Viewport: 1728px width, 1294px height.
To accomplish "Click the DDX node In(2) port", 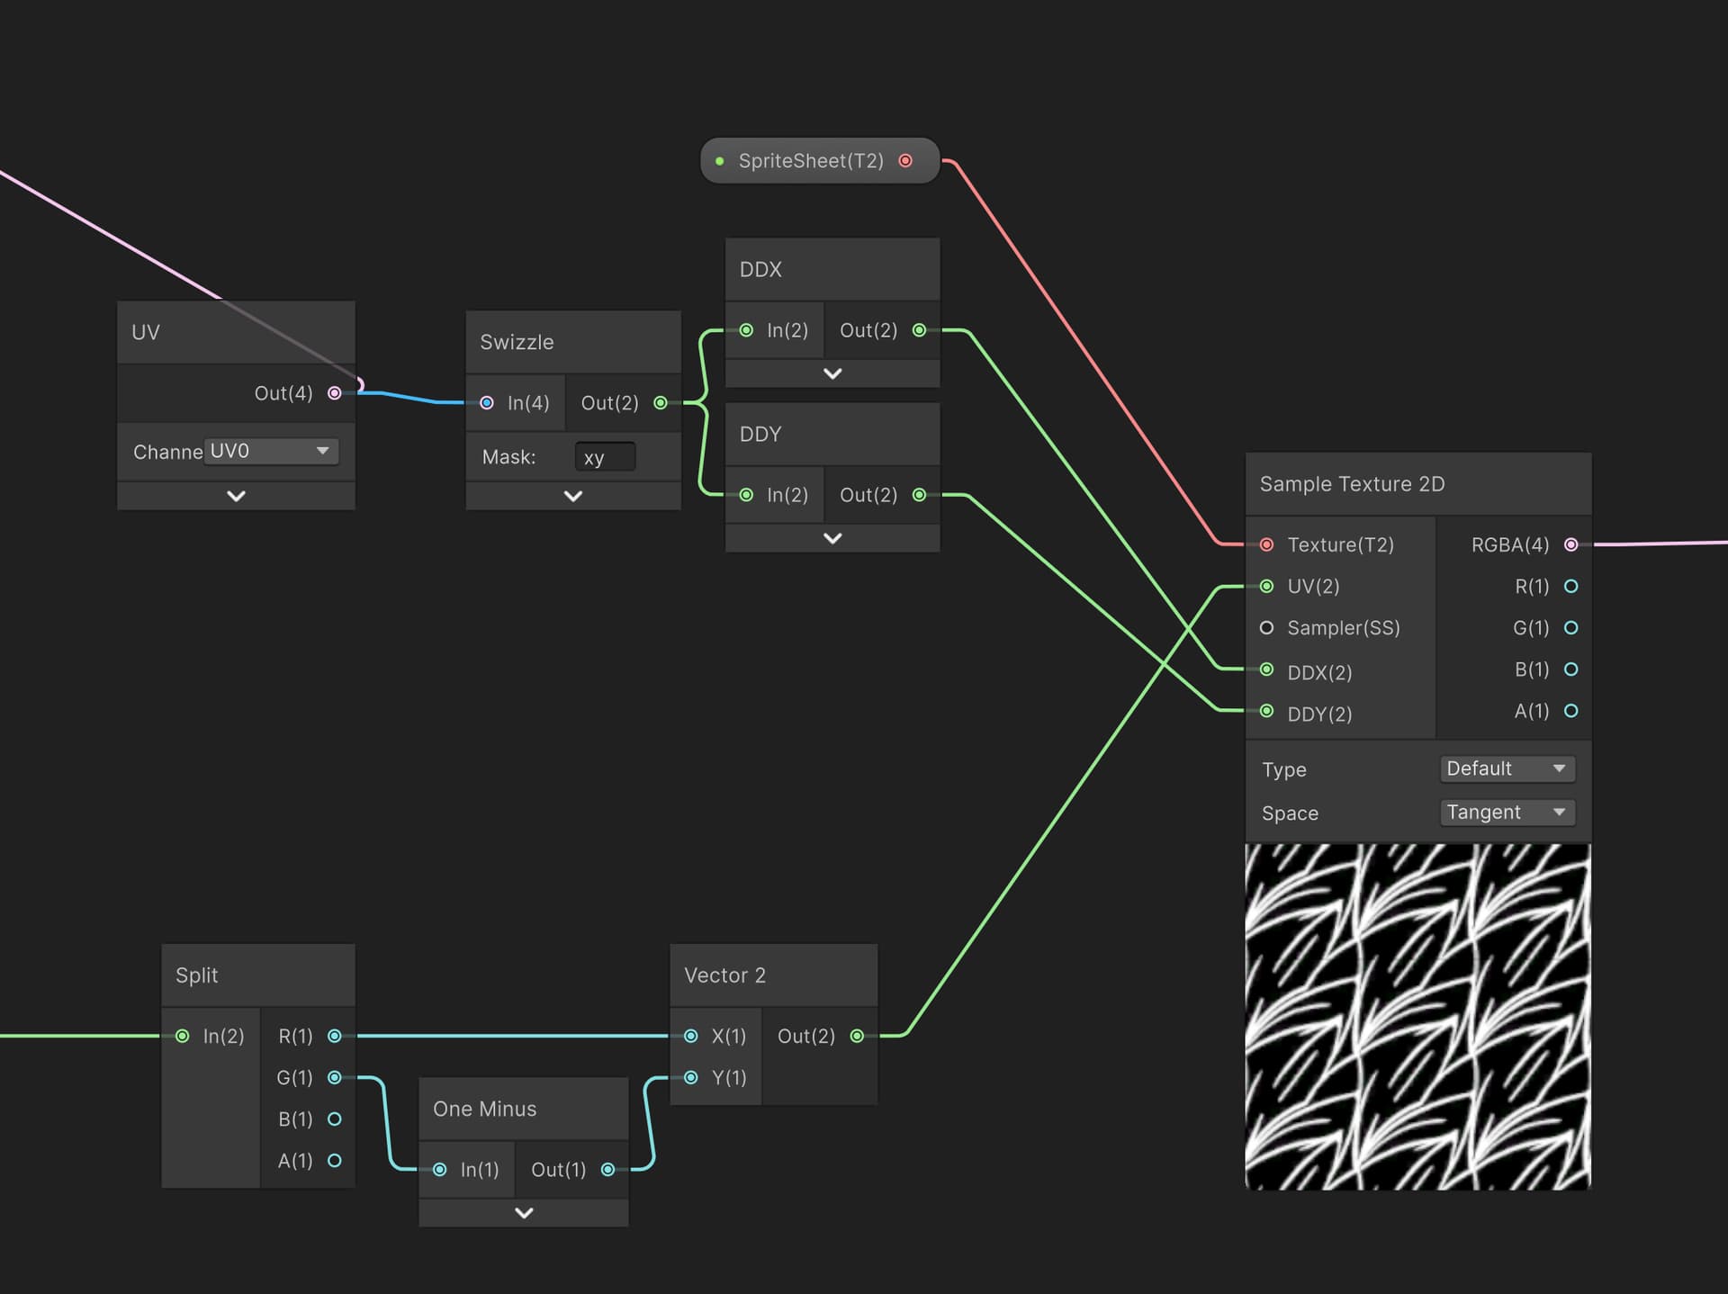I will click(746, 330).
